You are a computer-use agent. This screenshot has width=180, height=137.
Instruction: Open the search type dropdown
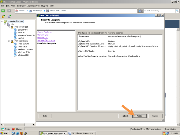click(x=141, y=11)
